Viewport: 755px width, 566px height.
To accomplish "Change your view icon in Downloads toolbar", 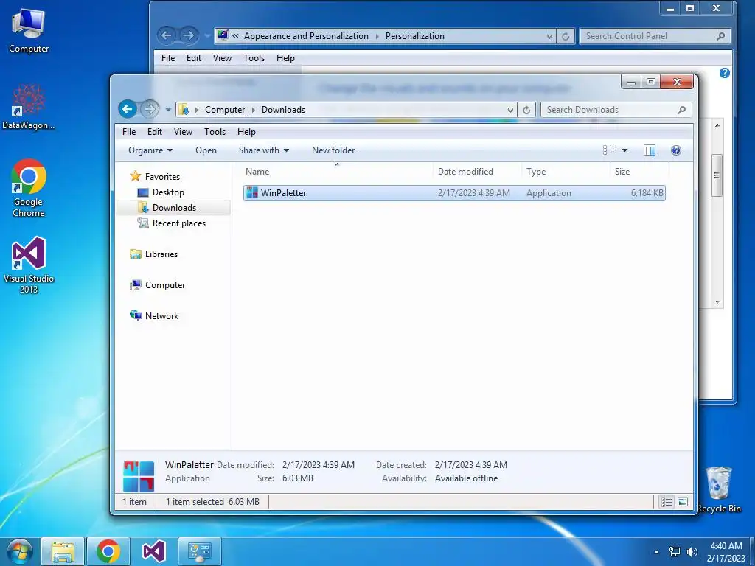I will pyautogui.click(x=608, y=150).
